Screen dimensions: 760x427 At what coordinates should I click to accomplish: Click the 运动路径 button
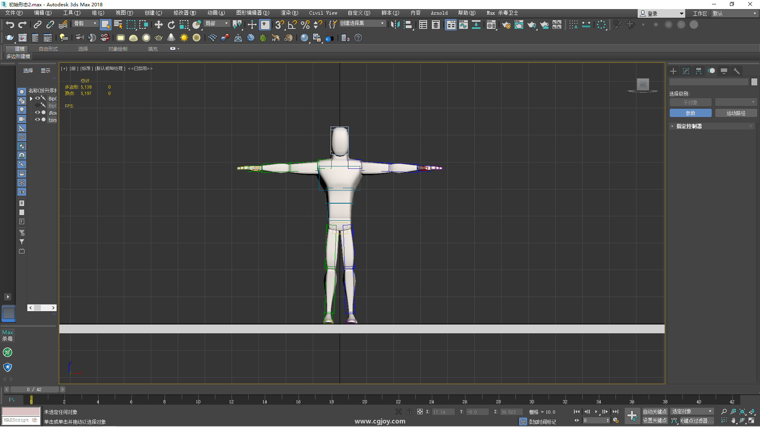(x=736, y=113)
